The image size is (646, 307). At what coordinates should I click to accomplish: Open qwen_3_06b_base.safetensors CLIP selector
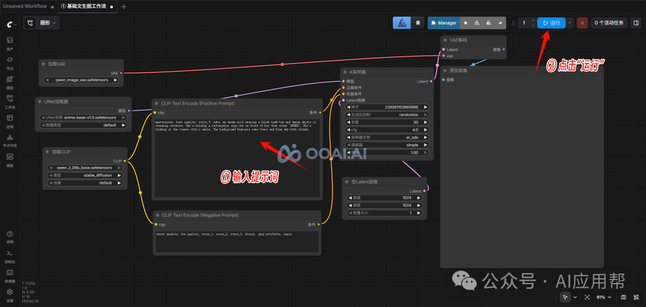click(x=85, y=168)
